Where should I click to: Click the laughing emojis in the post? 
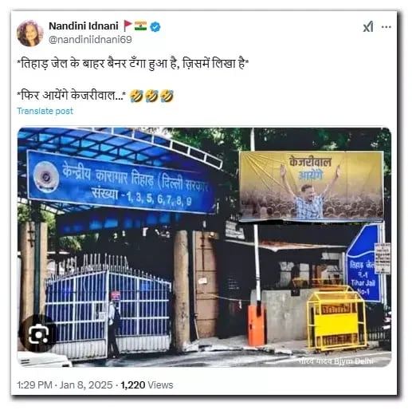pos(151,96)
